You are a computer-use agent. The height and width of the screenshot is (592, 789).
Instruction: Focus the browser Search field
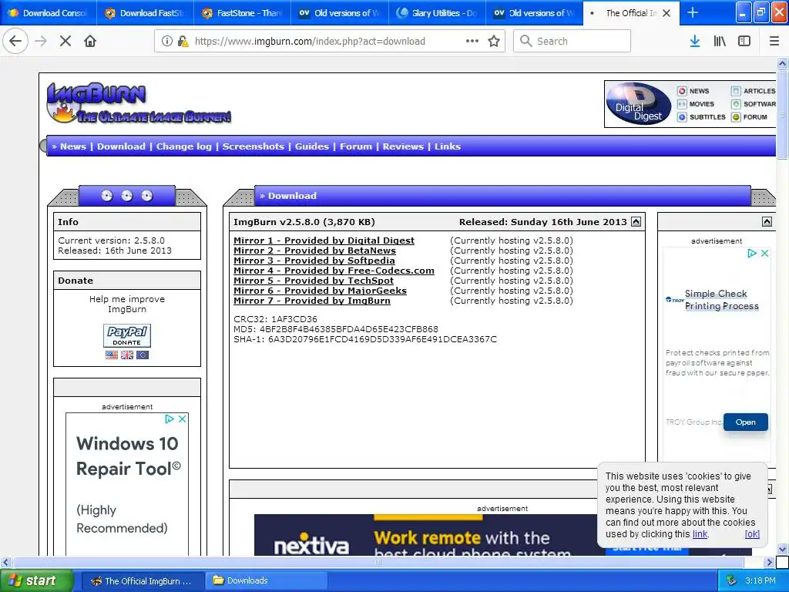click(x=572, y=41)
